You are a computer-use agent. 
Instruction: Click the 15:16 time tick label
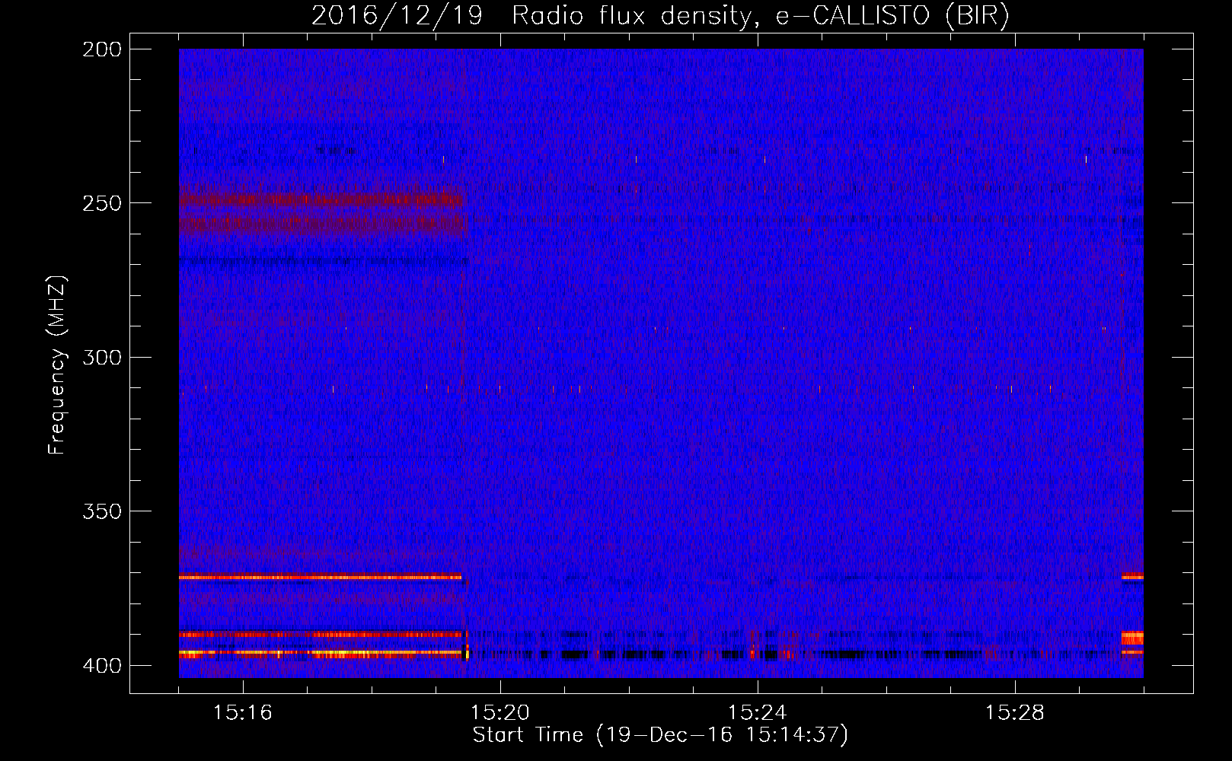pyautogui.click(x=242, y=713)
